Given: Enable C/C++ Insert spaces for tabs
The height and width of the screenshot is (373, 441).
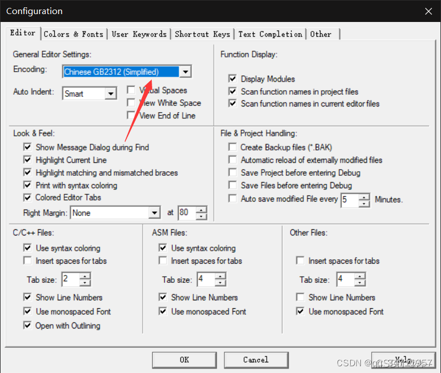Looking at the screenshot, I should coord(28,260).
